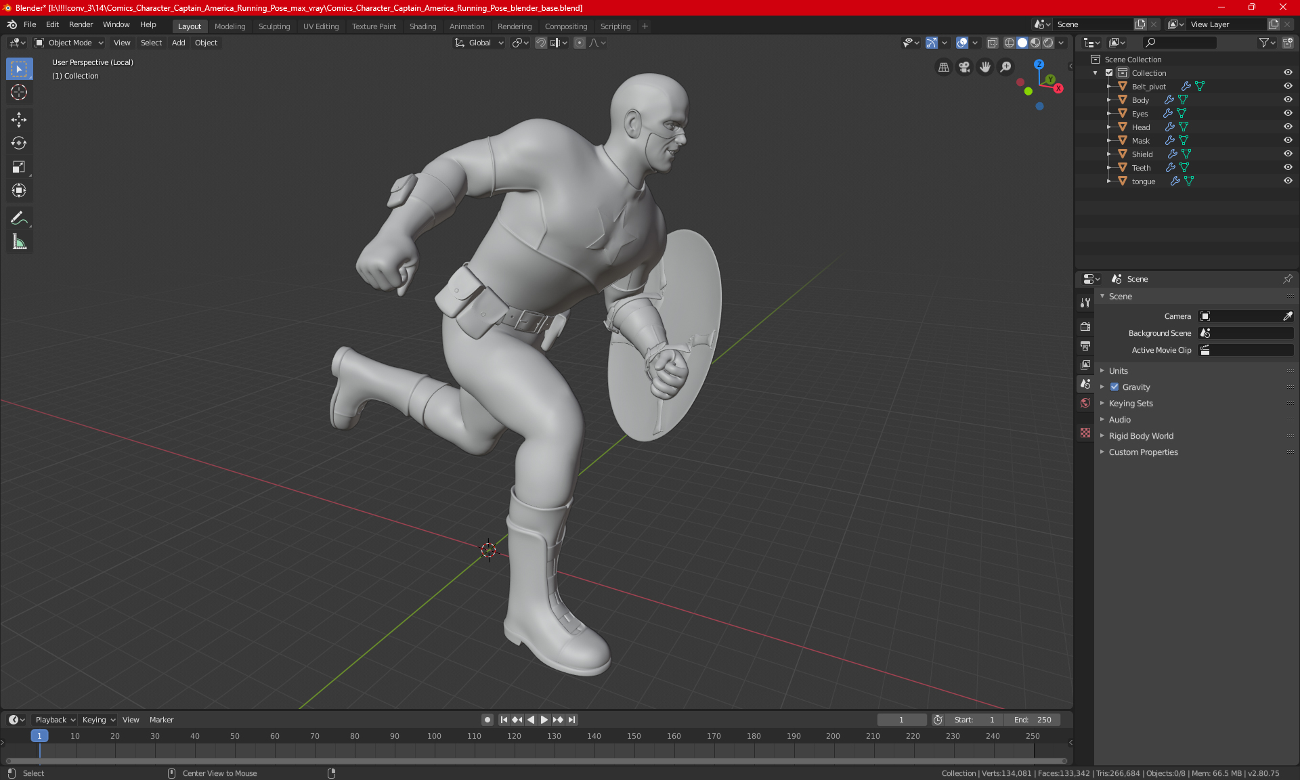Click the camera eyedropper icon

1287,316
